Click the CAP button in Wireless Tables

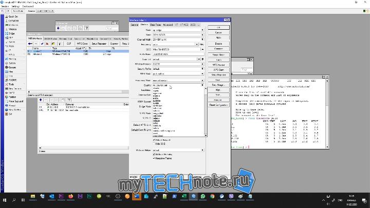(x=69, y=44)
